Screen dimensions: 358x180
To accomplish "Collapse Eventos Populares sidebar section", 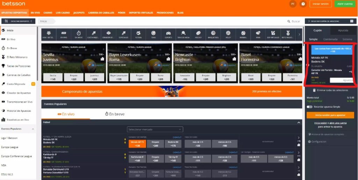I will pyautogui.click(x=33, y=129).
